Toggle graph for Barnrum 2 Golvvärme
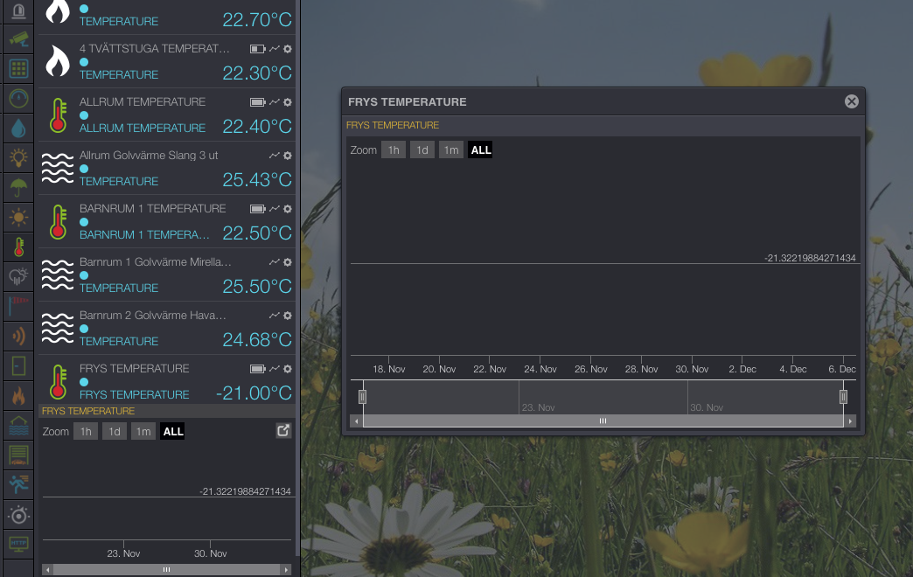The image size is (913, 577). (x=275, y=316)
